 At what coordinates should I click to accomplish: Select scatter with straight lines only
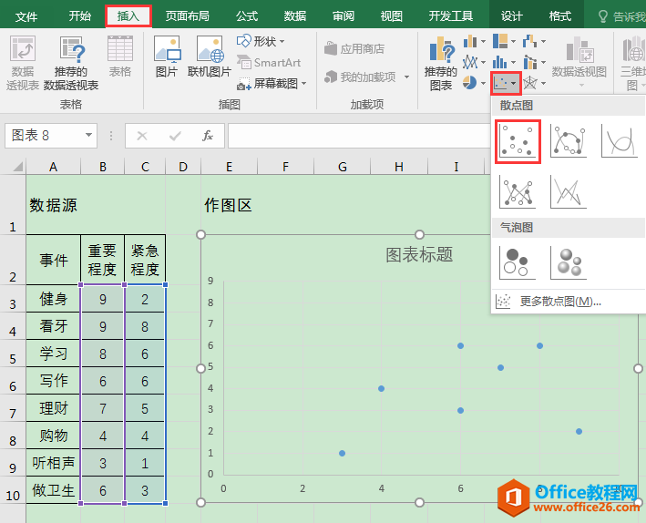coord(569,191)
